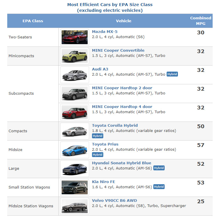Select the Large class cell
The width and height of the screenshot is (219, 220).
point(33,169)
